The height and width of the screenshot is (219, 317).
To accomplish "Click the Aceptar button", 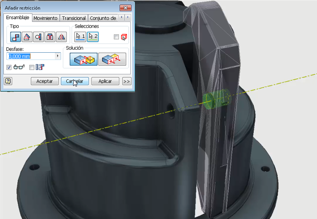I will (x=45, y=81).
